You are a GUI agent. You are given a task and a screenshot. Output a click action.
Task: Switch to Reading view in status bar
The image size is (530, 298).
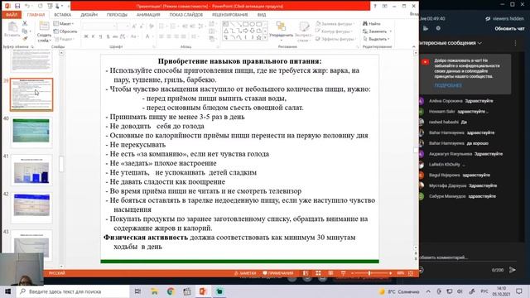click(330, 273)
